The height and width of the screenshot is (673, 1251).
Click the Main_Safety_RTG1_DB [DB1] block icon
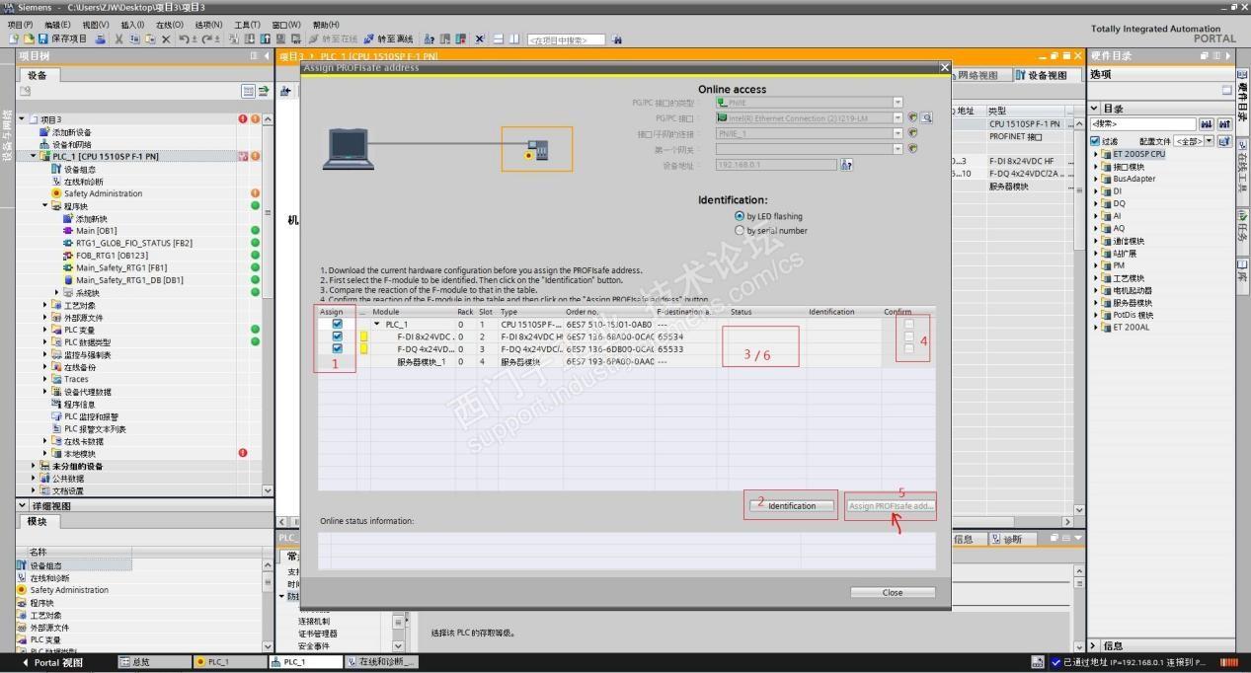(x=68, y=280)
